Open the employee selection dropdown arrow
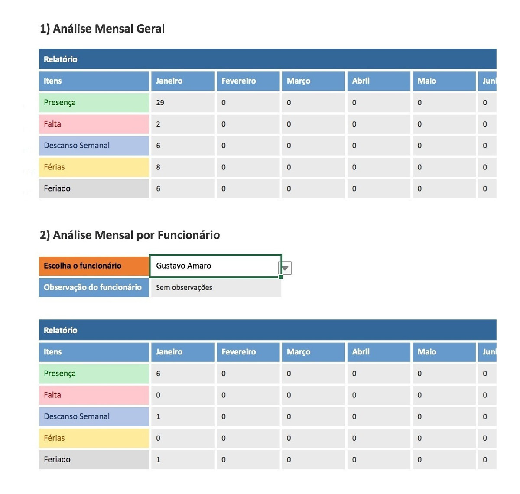 pos(285,268)
